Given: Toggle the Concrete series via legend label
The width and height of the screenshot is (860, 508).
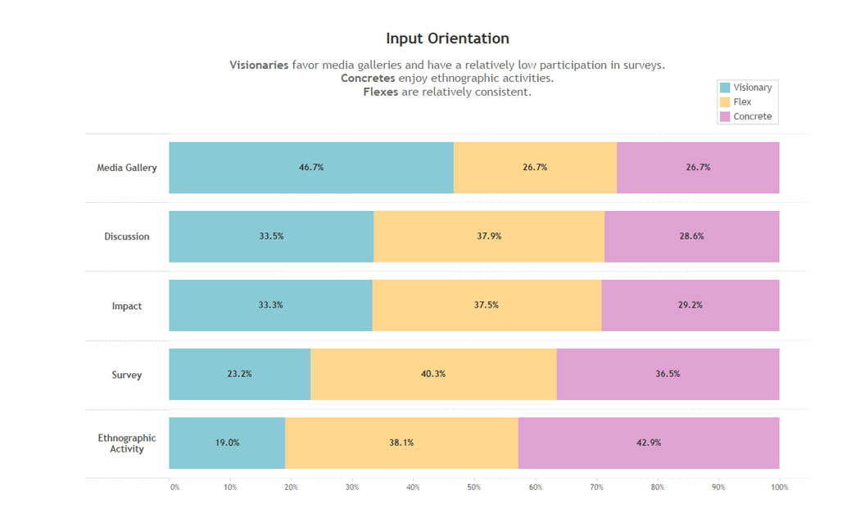Looking at the screenshot, I should 752,117.
